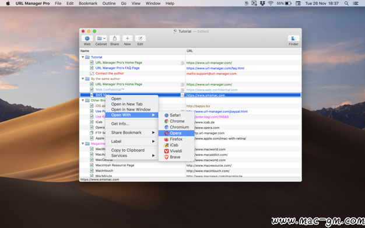Select the Web Confidential bookmark
Image resolution: width=365 pixels, height=228 pixels.
coord(110,90)
